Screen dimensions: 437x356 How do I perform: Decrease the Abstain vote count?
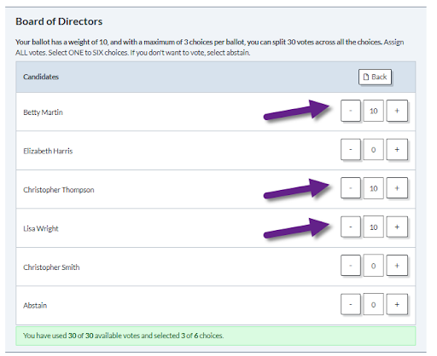tap(351, 305)
